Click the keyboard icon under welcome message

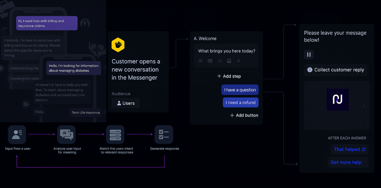(x=210, y=61)
